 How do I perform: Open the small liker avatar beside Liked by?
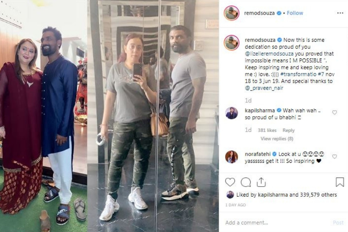point(230,195)
